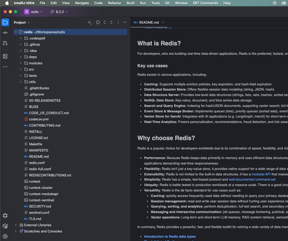Open the Git menu
This screenshot has width=288, height=241.
(167, 3)
